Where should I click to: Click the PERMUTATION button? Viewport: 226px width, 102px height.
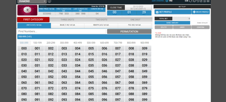tap(129, 31)
